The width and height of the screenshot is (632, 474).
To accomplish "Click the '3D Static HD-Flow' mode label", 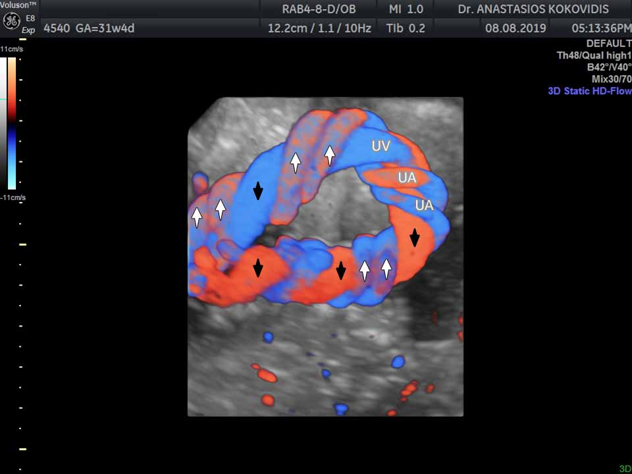I will 590,91.
